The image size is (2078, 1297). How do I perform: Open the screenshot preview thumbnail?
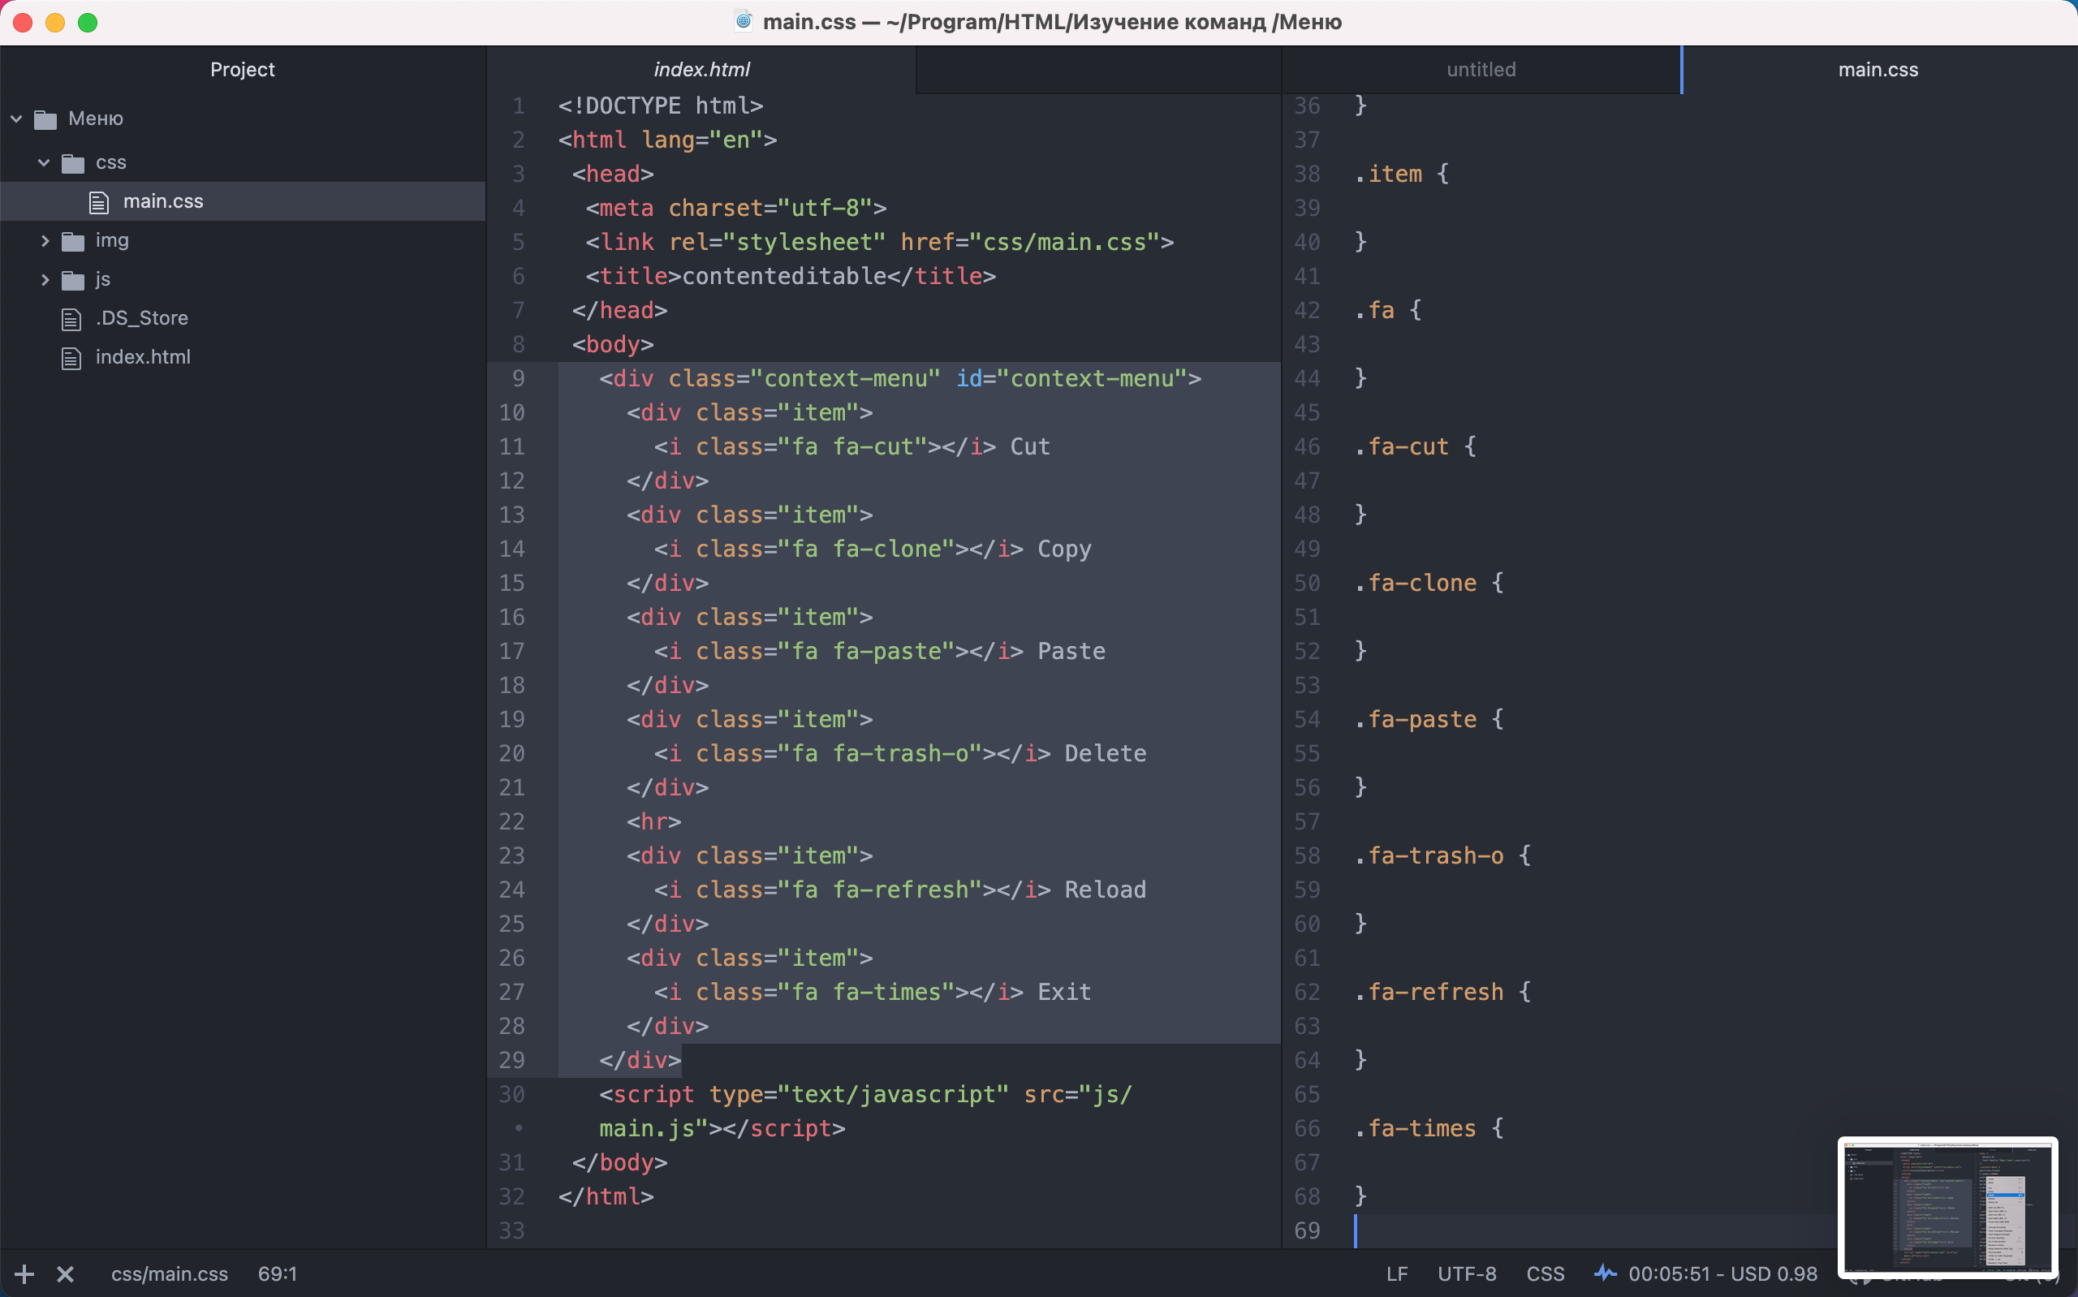click(1947, 1205)
